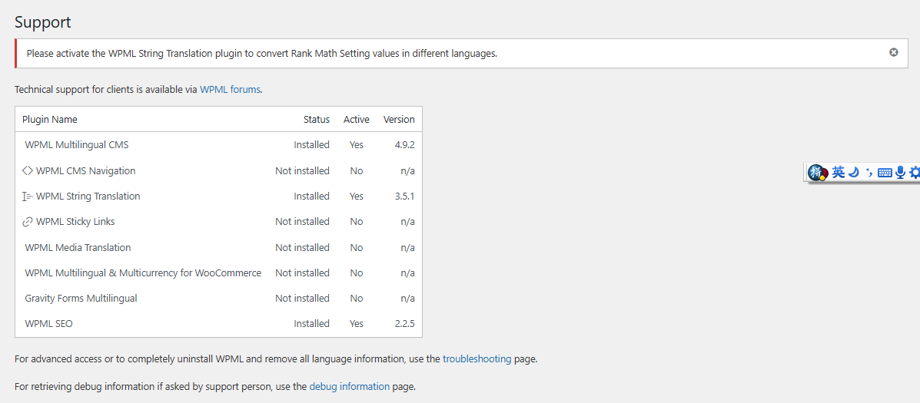The width and height of the screenshot is (920, 403).
Task: Toggle the half-moon width mode icon
Action: pyautogui.click(x=853, y=173)
